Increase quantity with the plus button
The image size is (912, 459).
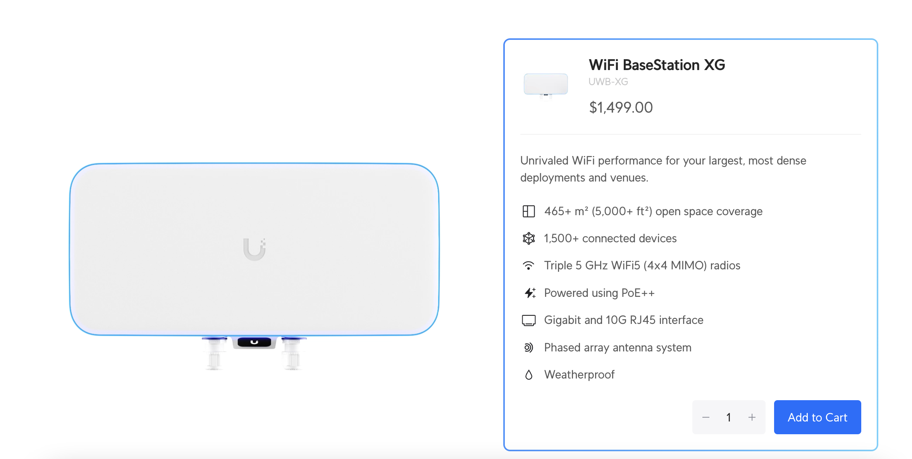[752, 417]
